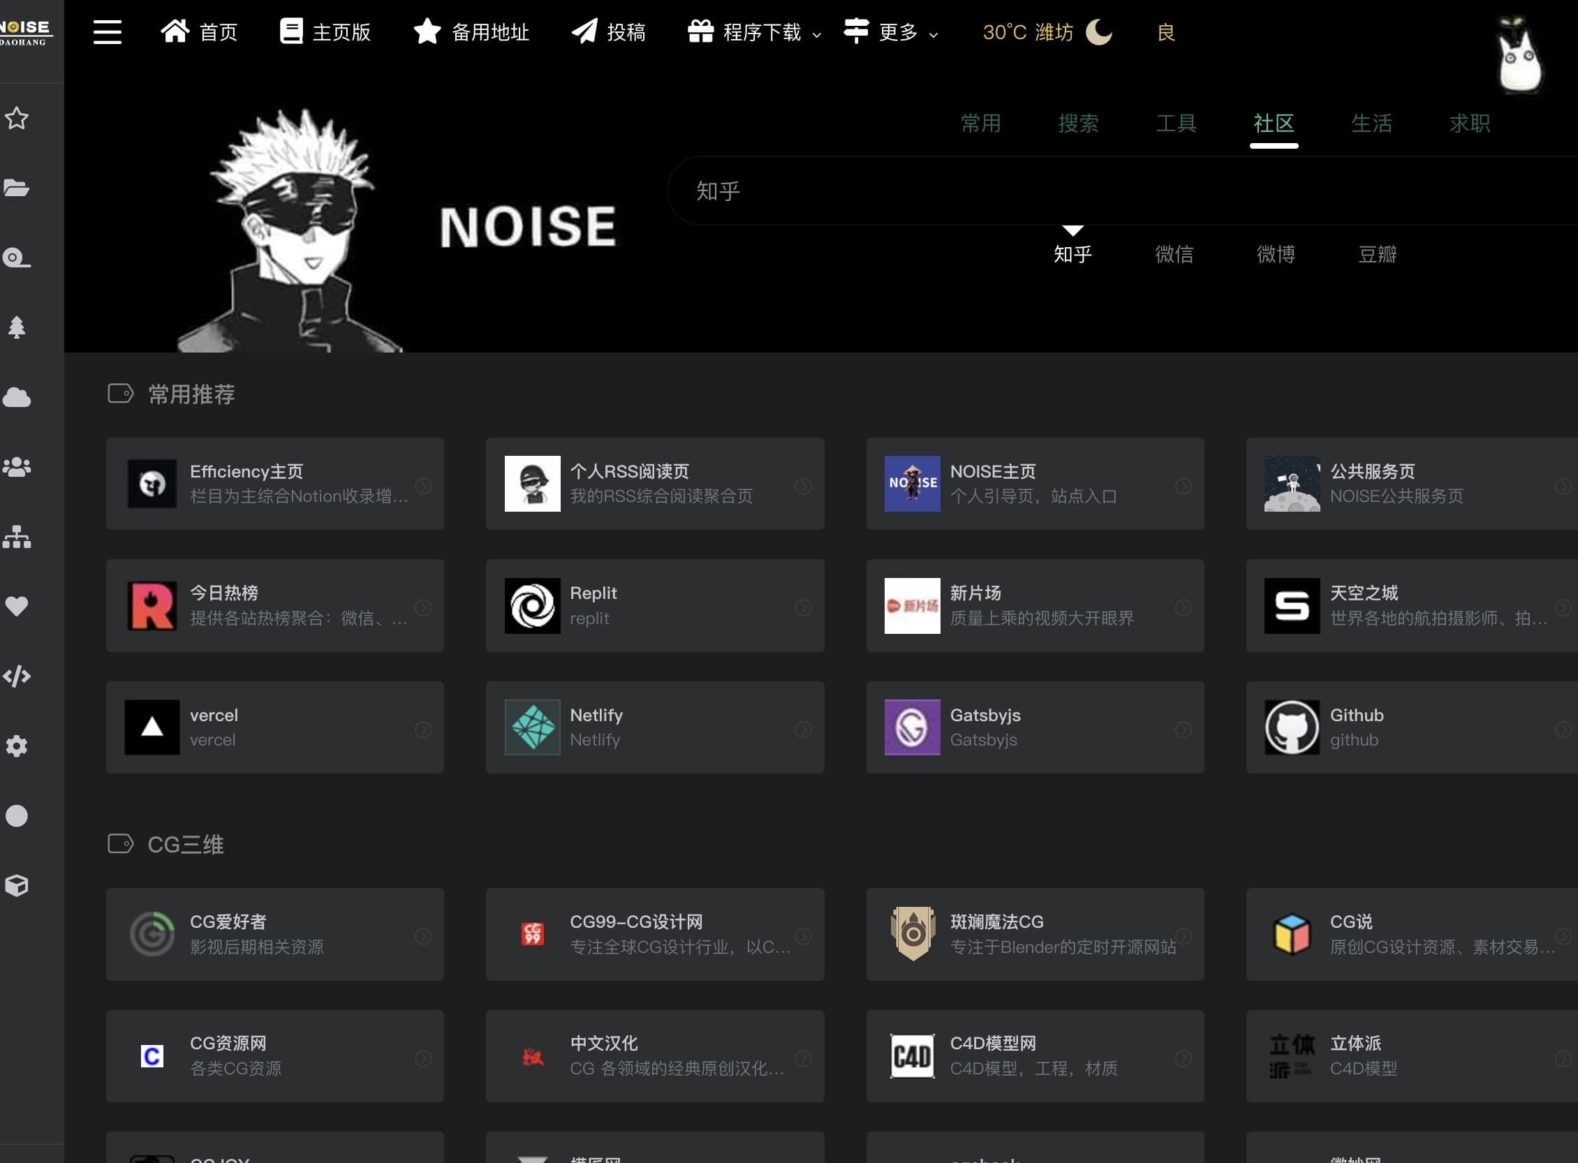Go to 首页 in the top navigation
This screenshot has height=1163, width=1578.
[x=199, y=31]
